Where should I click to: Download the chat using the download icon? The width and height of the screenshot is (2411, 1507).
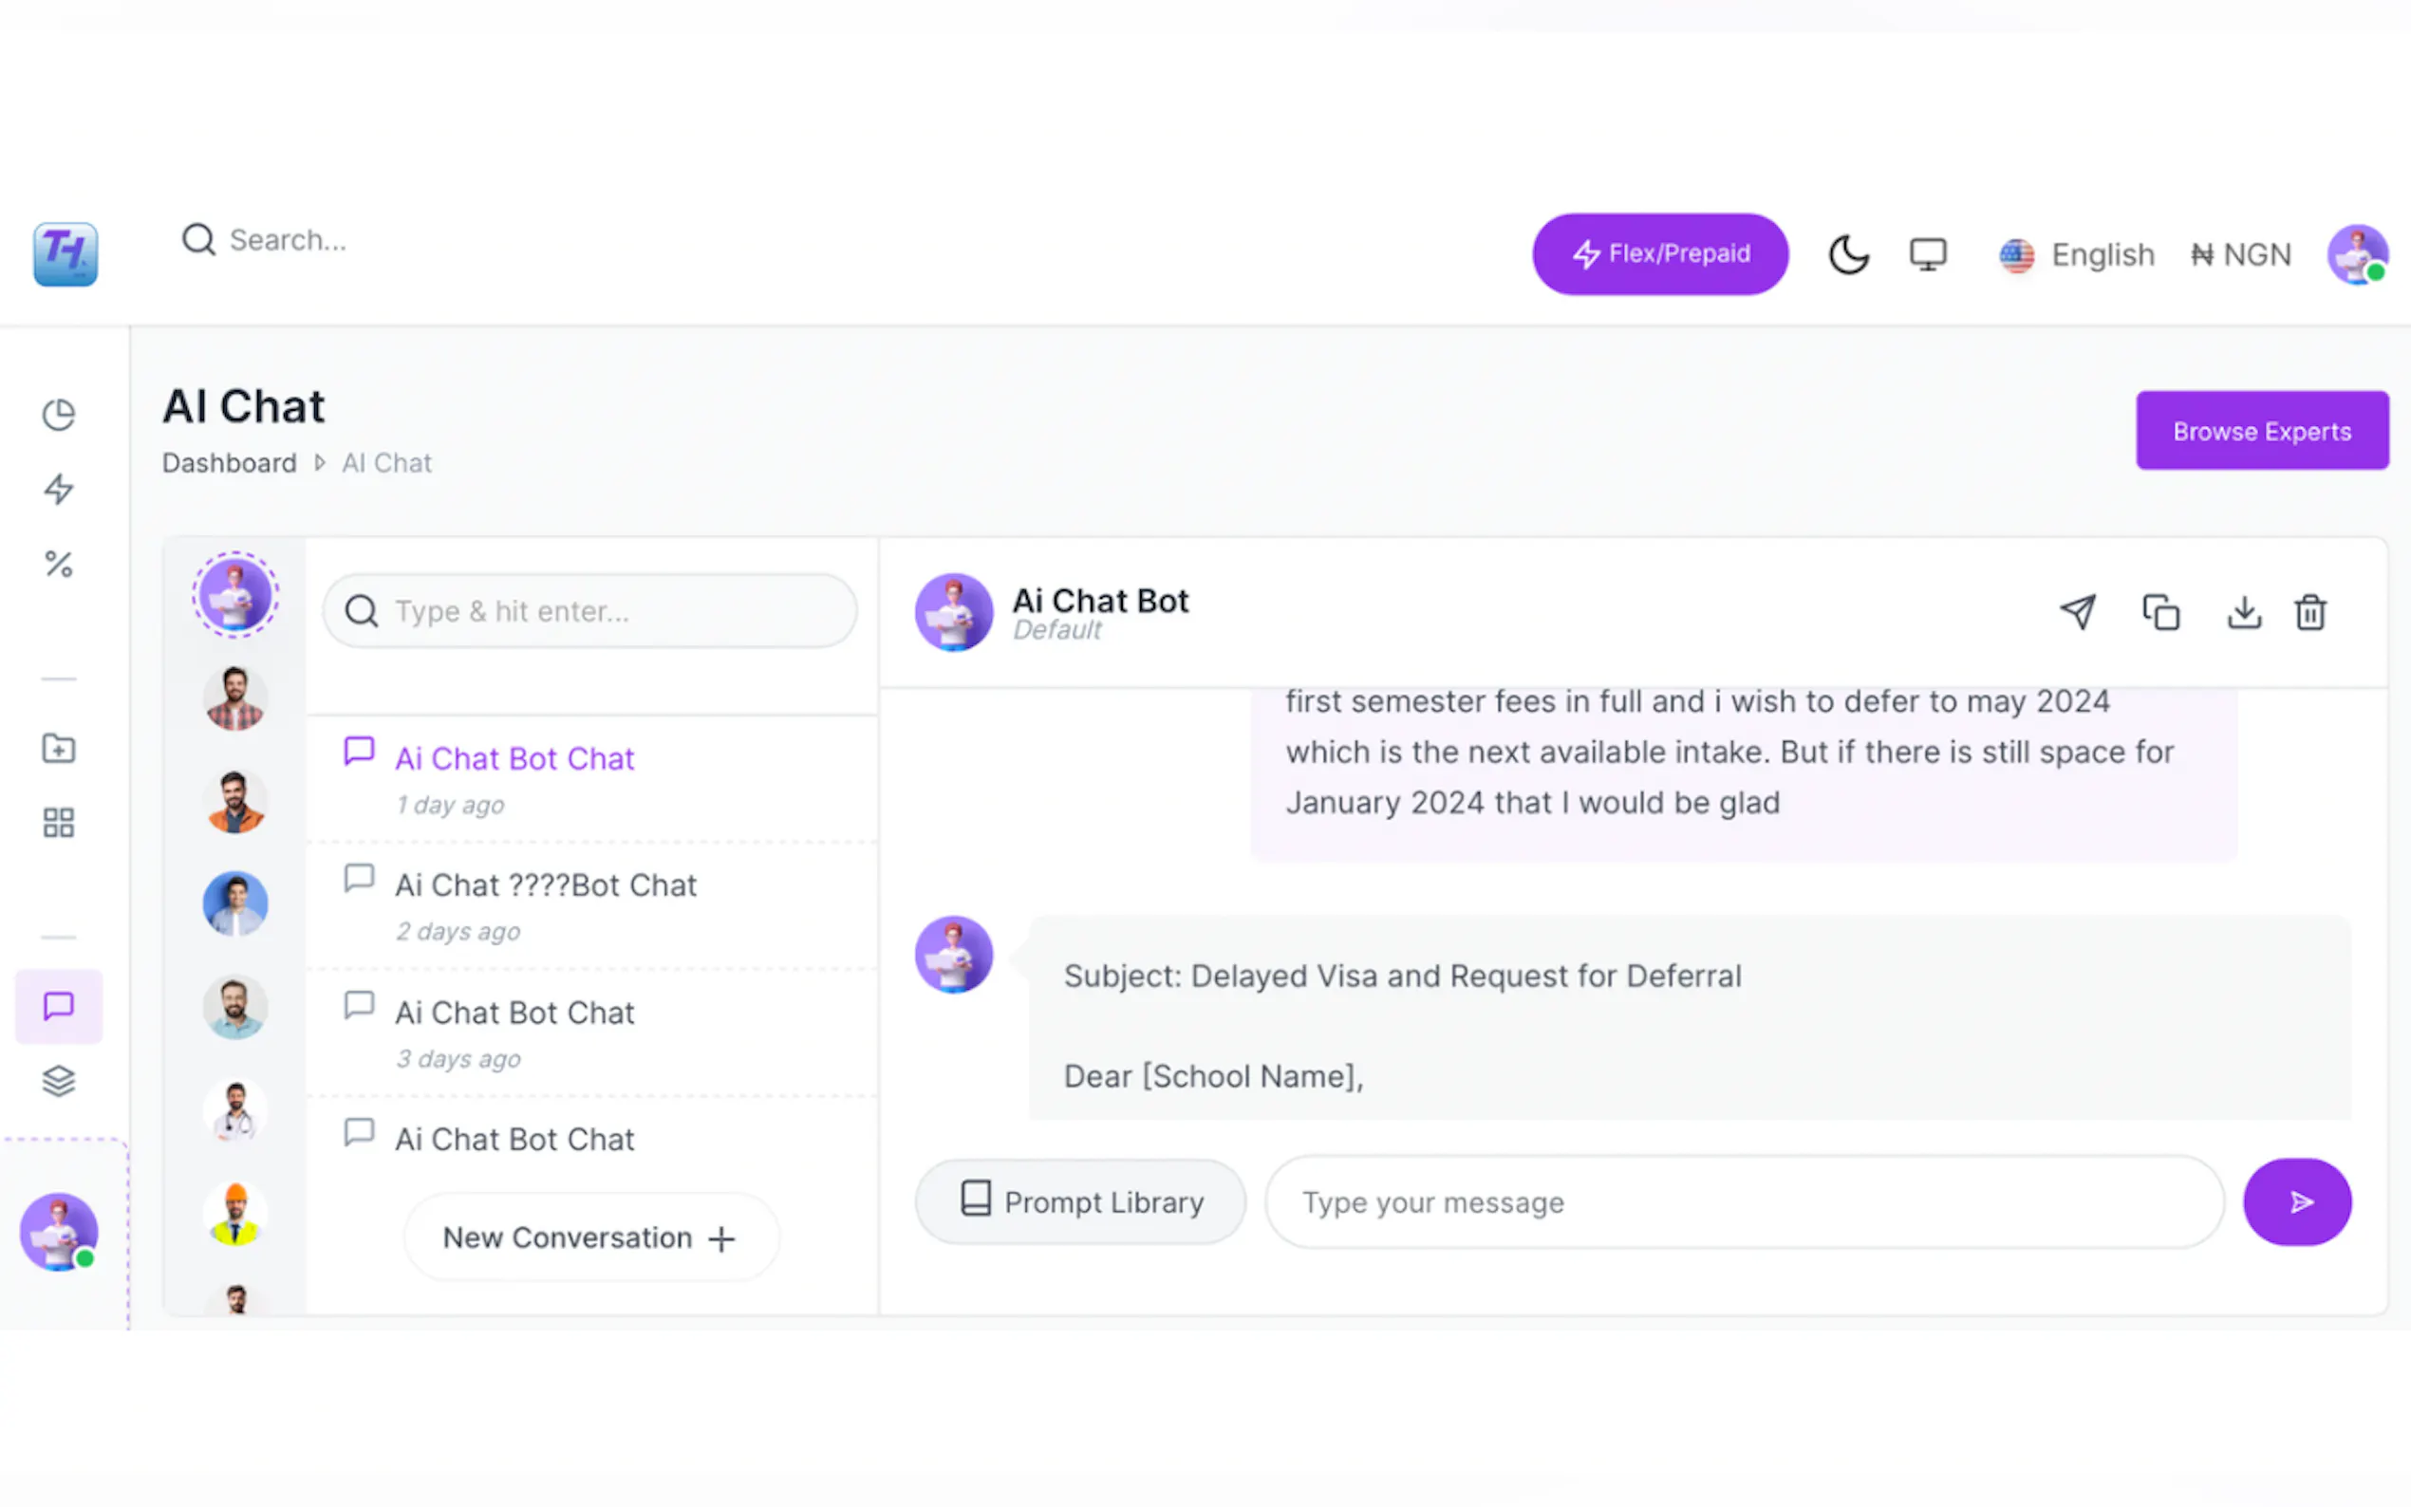click(x=2244, y=612)
